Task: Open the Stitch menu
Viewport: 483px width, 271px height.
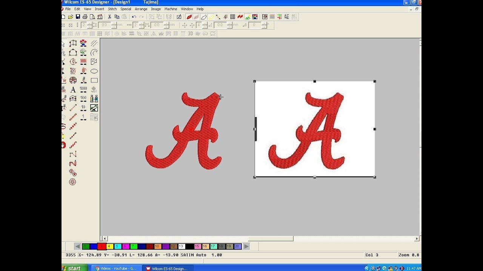Action: (x=112, y=9)
